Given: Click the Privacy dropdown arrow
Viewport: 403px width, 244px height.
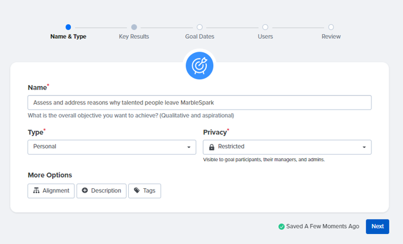Looking at the screenshot, I should (x=364, y=147).
